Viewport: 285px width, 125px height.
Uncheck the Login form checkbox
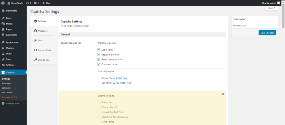tap(99, 50)
